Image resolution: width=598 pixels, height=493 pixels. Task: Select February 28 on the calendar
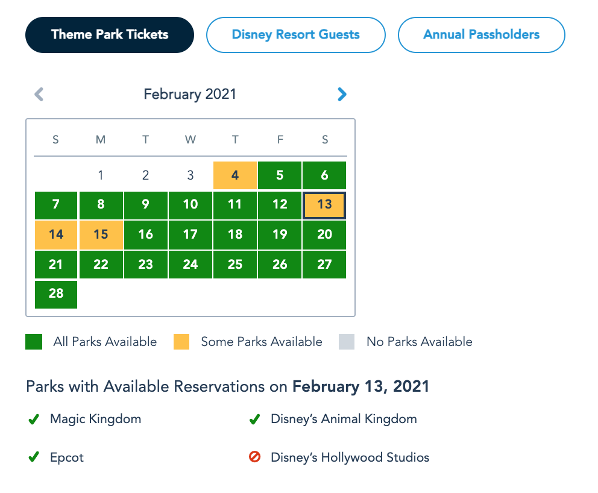pos(56,294)
